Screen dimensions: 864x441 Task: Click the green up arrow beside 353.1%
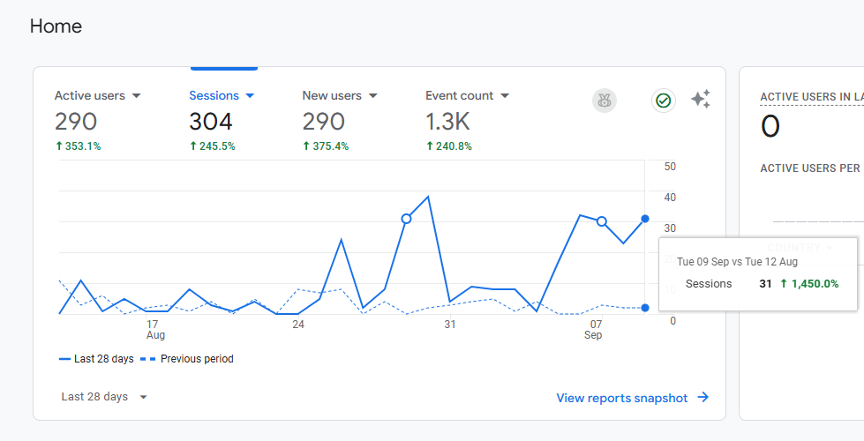pyautogui.click(x=58, y=146)
